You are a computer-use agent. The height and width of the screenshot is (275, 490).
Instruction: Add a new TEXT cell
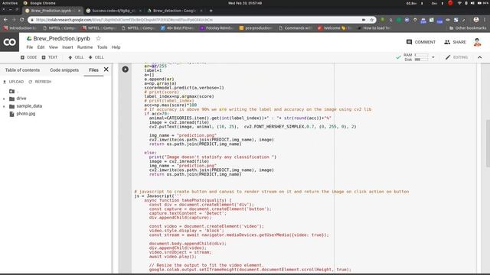tap(49, 57)
